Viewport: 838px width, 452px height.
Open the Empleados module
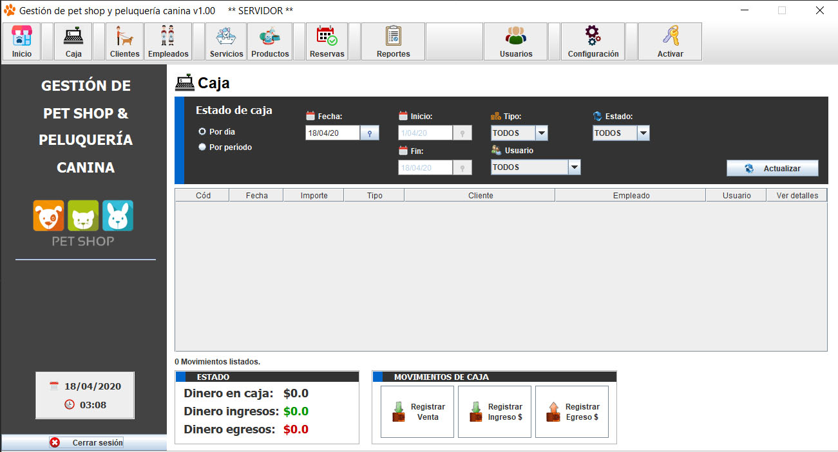[168, 42]
